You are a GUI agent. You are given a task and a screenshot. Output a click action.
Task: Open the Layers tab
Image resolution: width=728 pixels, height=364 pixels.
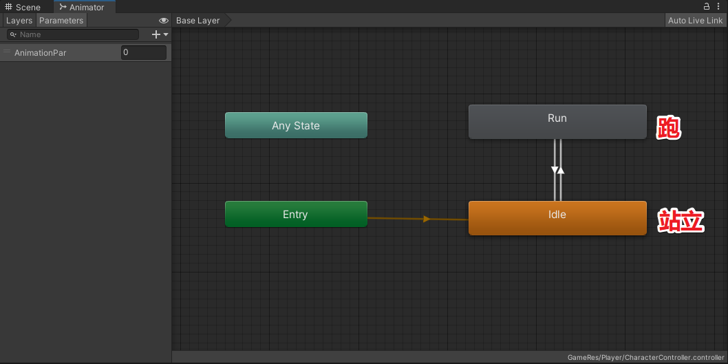(19, 21)
